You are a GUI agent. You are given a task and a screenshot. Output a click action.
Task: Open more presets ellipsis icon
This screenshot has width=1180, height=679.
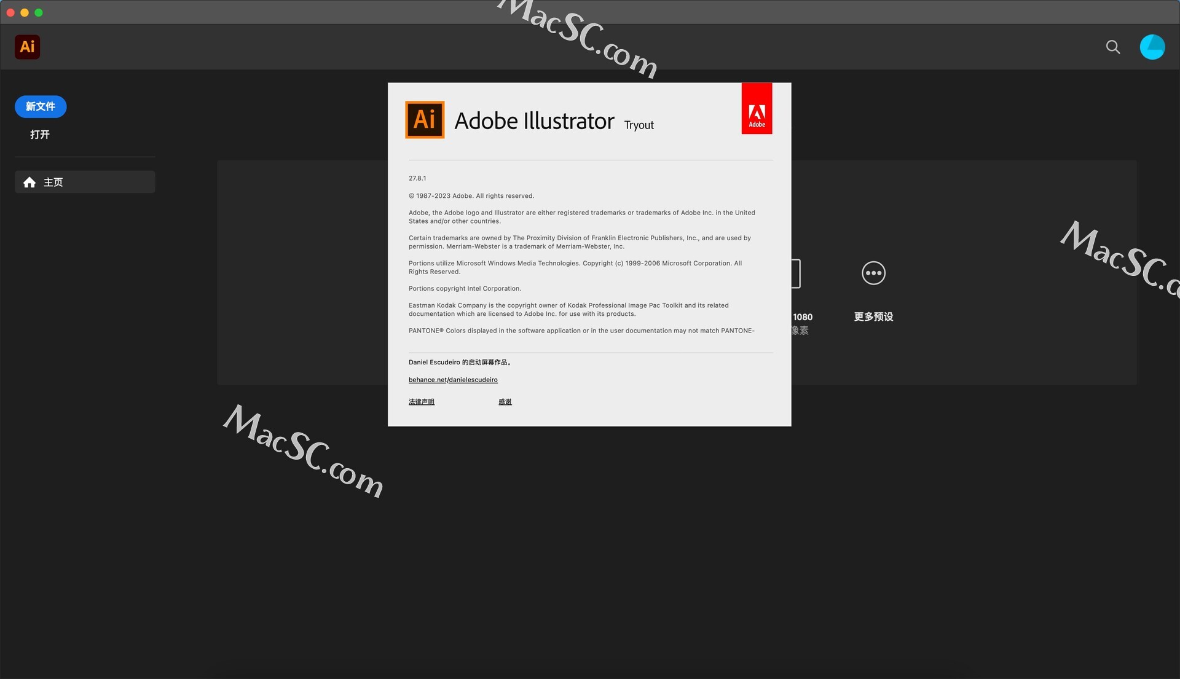tap(873, 273)
